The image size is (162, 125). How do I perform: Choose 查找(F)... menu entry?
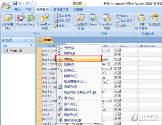point(79,98)
